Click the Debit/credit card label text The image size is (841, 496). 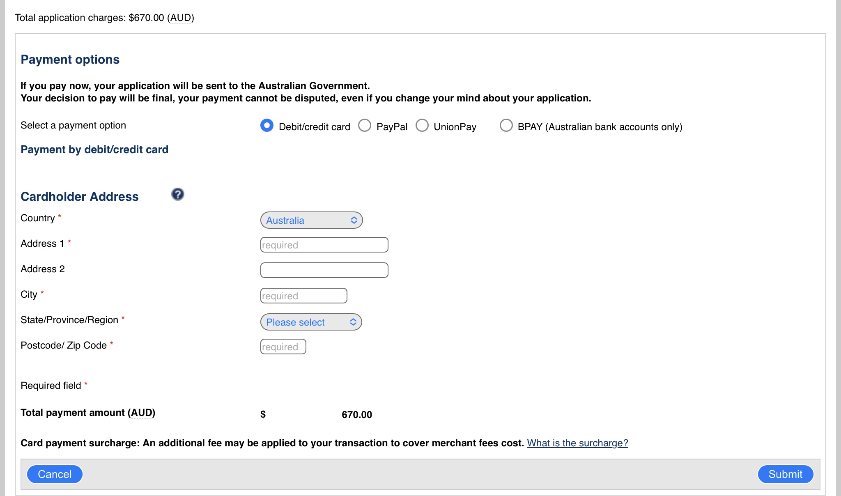315,127
